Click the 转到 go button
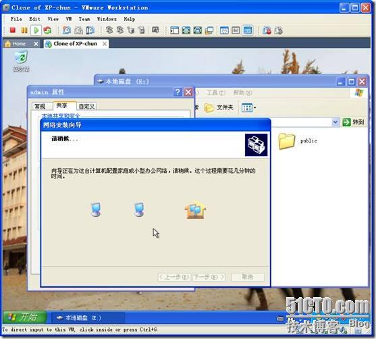The image size is (376, 339). [354, 122]
